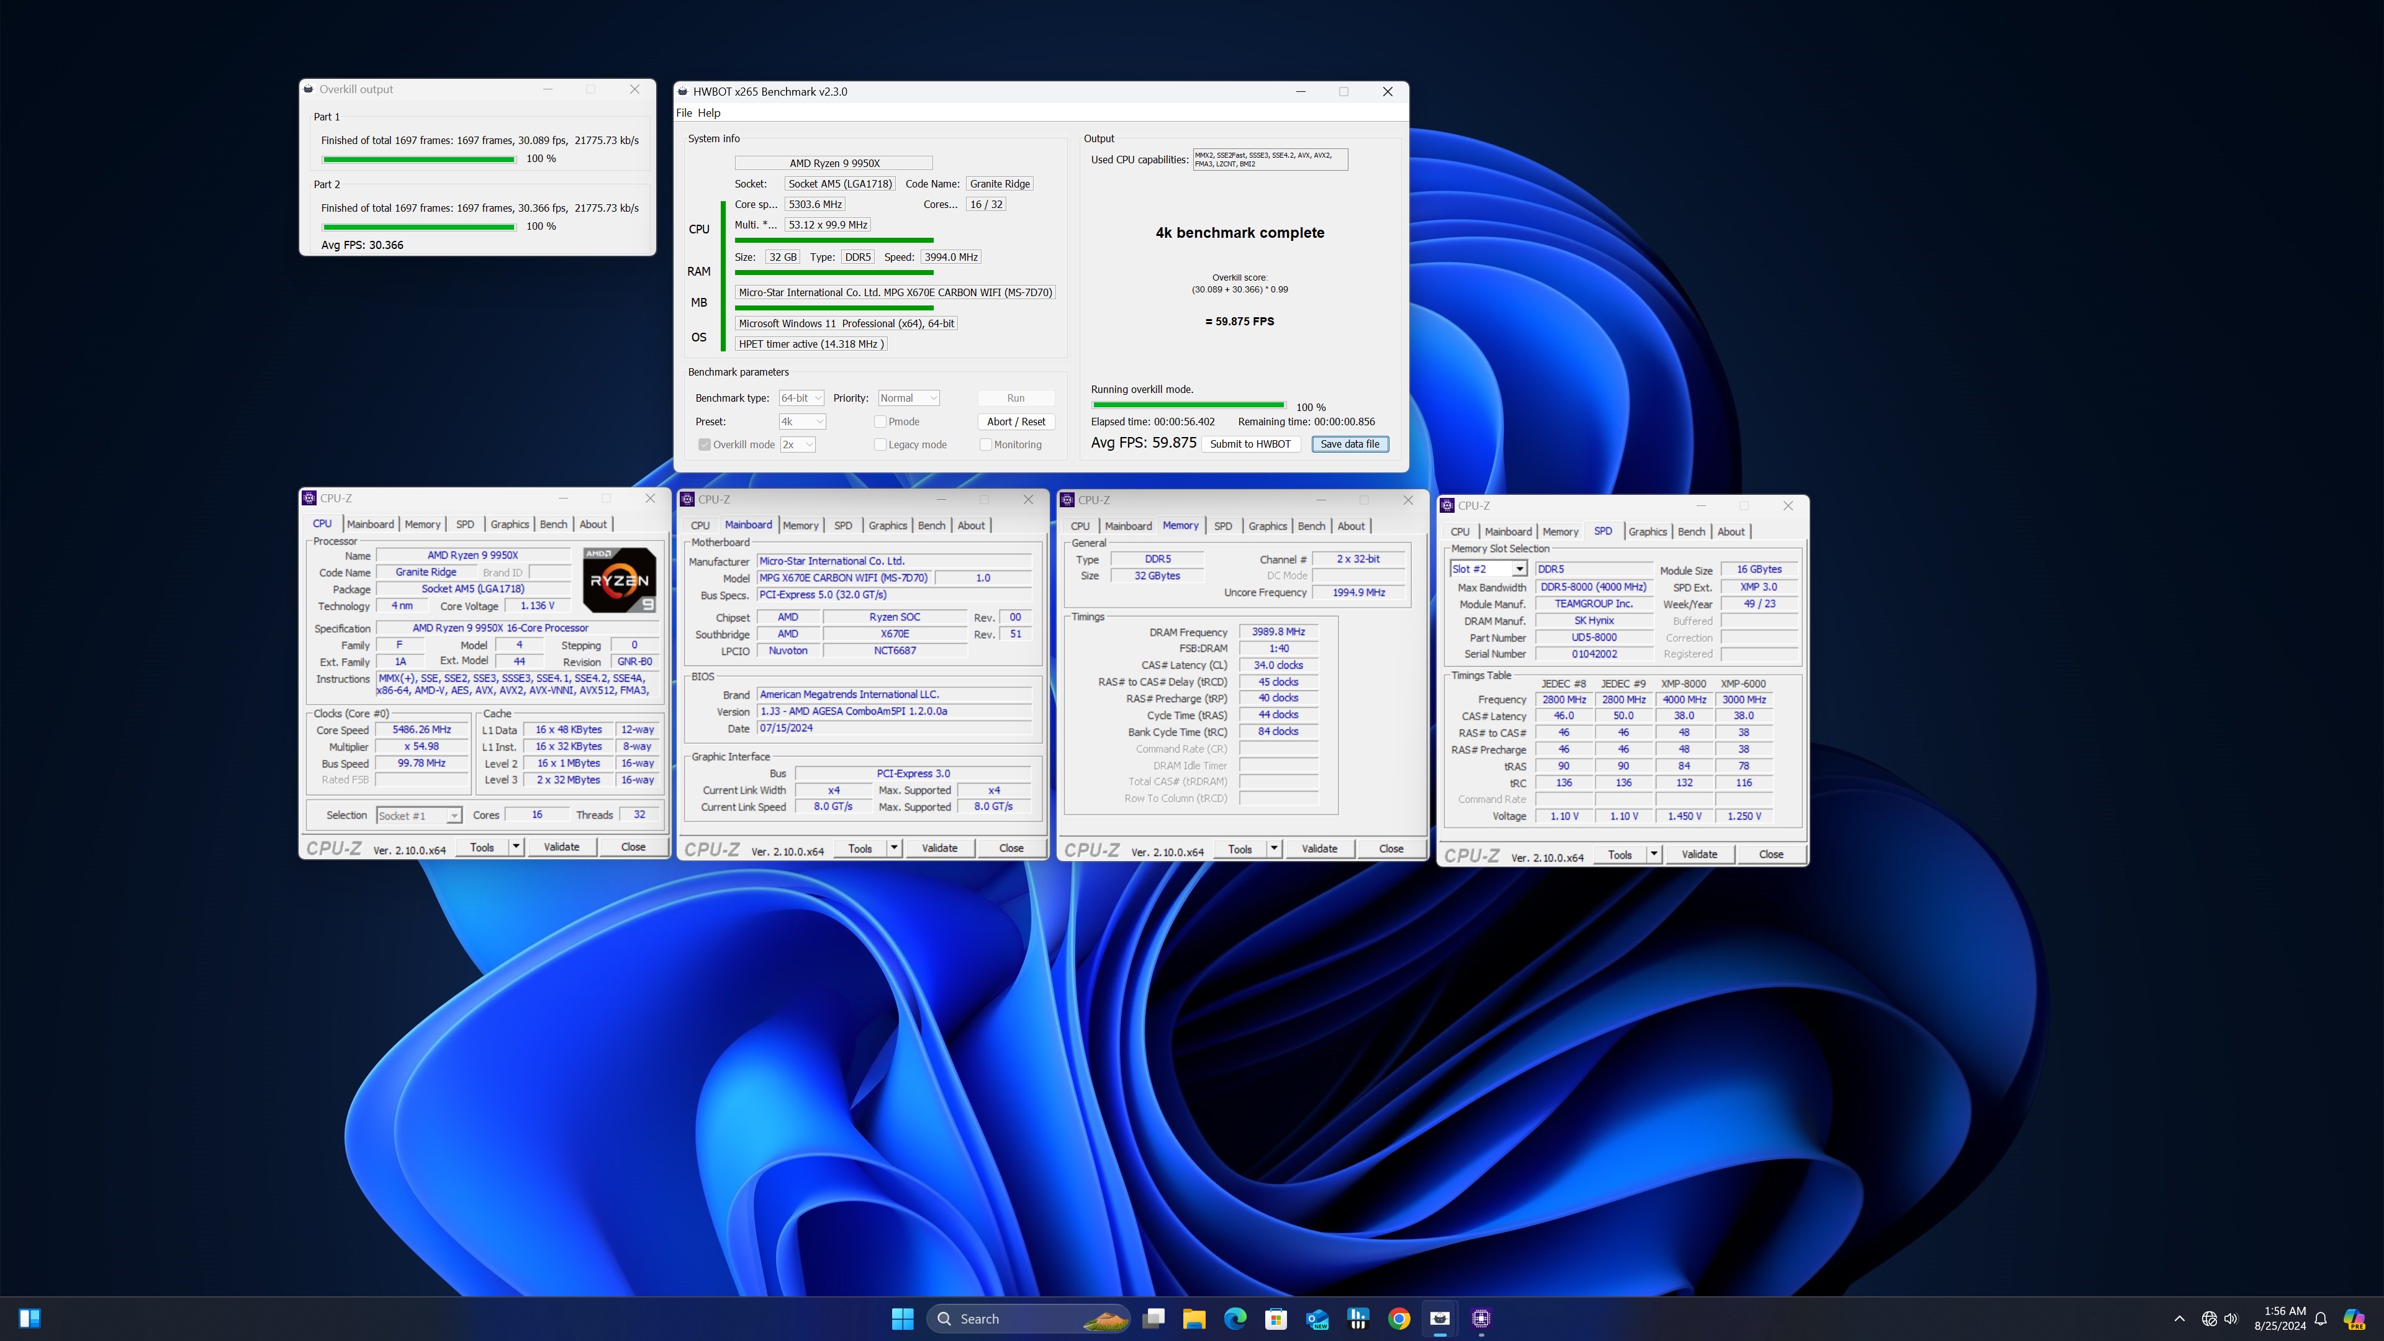The image size is (2384, 1341).
Task: Open the network globe icon in tray
Action: pyautogui.click(x=2209, y=1319)
